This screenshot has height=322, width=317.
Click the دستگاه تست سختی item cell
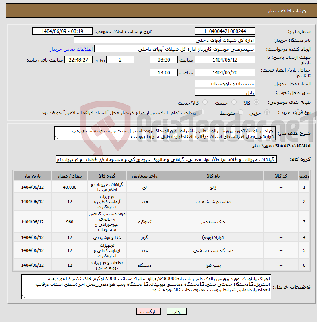click(213, 250)
